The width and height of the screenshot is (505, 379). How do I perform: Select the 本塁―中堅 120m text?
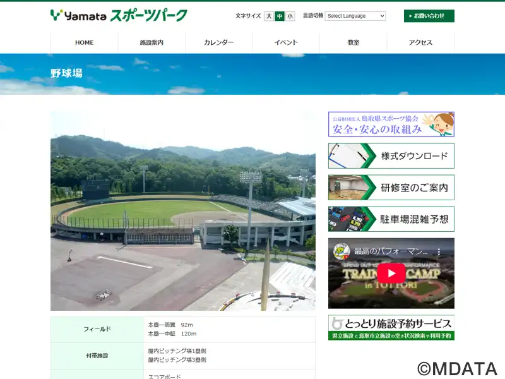point(172,334)
